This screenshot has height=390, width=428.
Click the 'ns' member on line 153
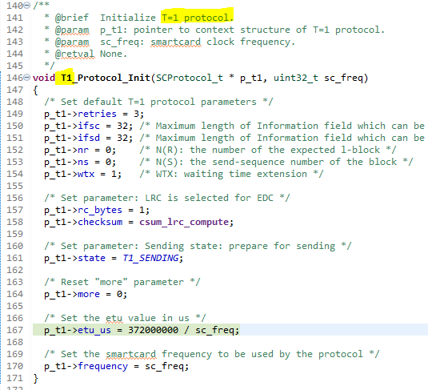click(83, 162)
